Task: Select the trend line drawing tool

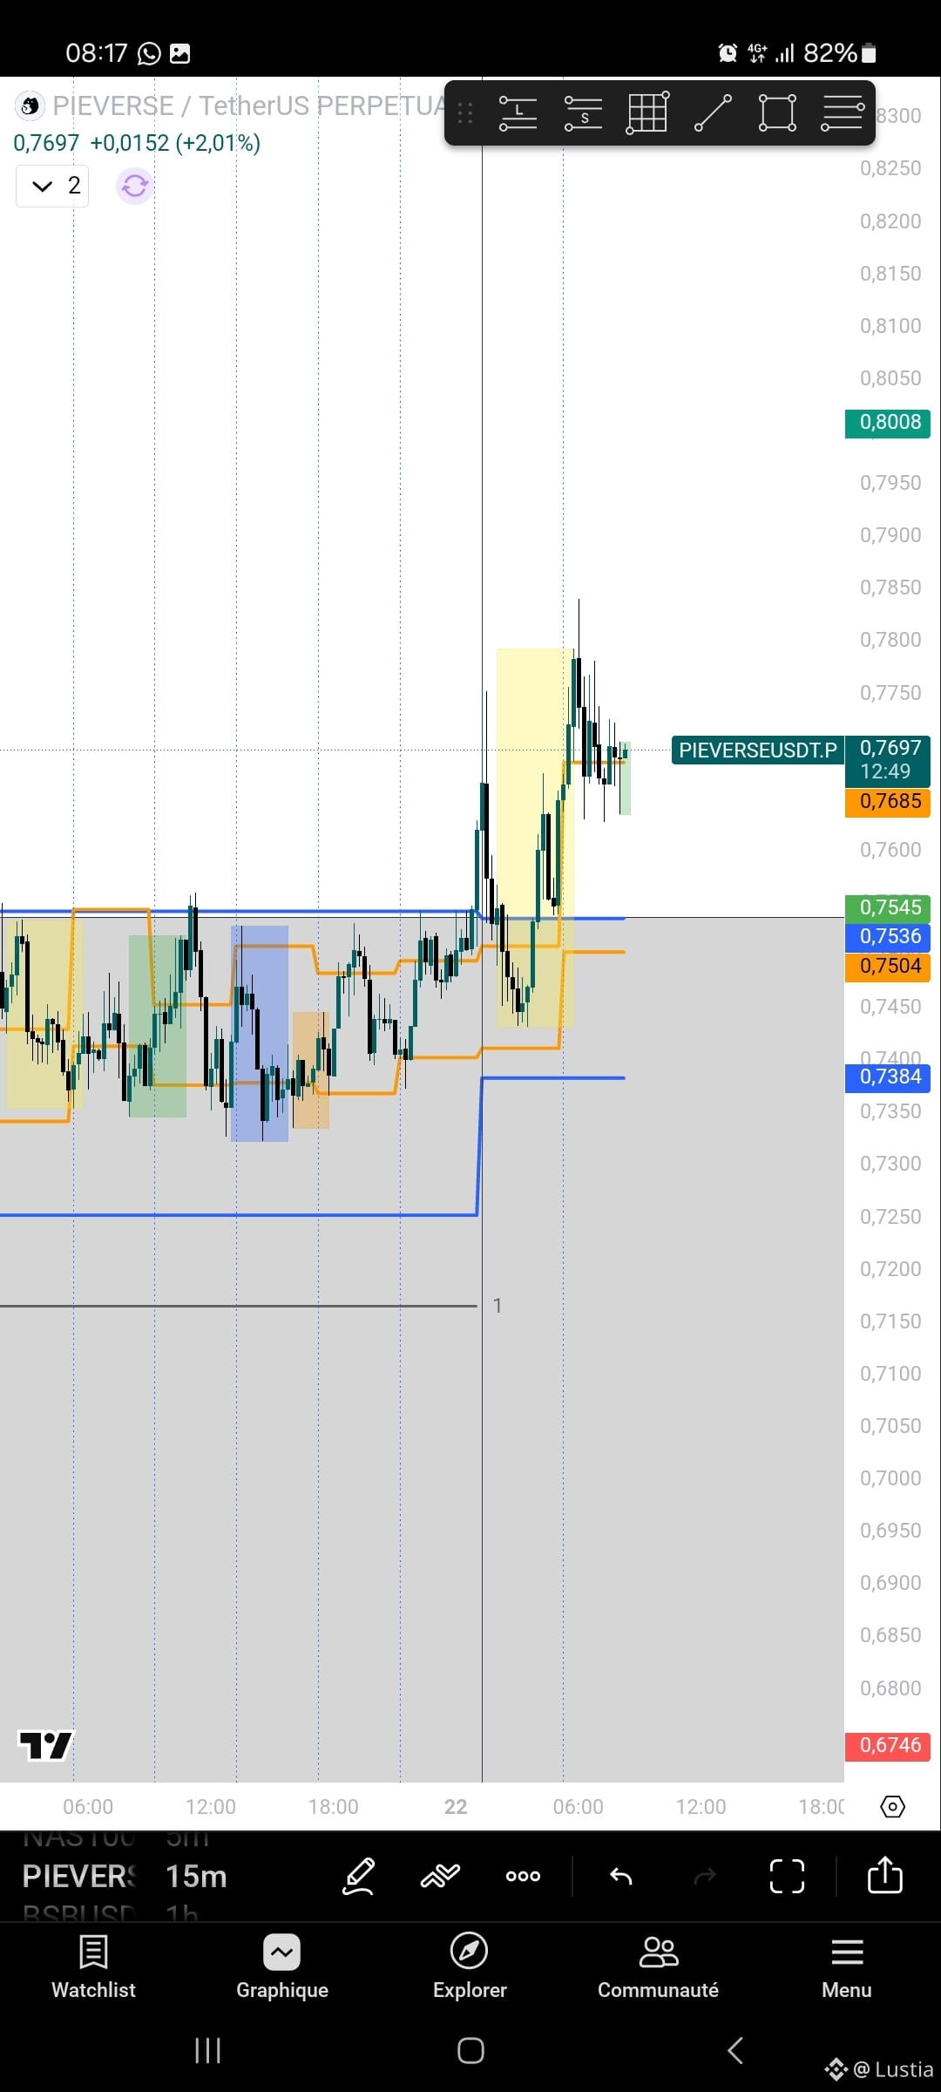Action: 713,113
